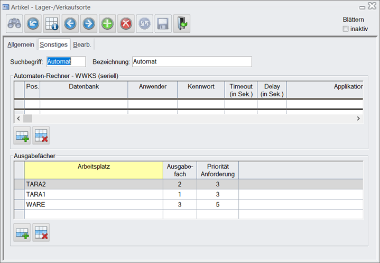Image resolution: width=380 pixels, height=263 pixels.
Task: Go to previous record with left arrow
Action: click(x=70, y=24)
